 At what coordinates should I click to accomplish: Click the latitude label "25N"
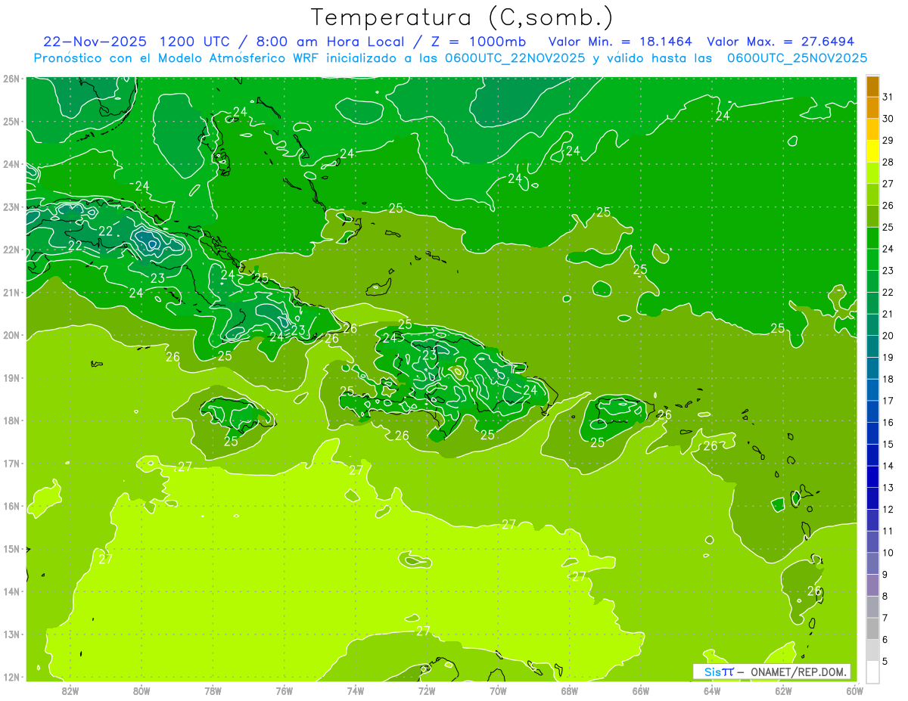pos(11,121)
